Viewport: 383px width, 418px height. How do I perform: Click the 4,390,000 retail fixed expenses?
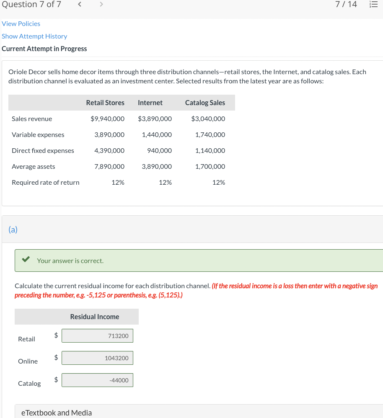pyautogui.click(x=109, y=151)
